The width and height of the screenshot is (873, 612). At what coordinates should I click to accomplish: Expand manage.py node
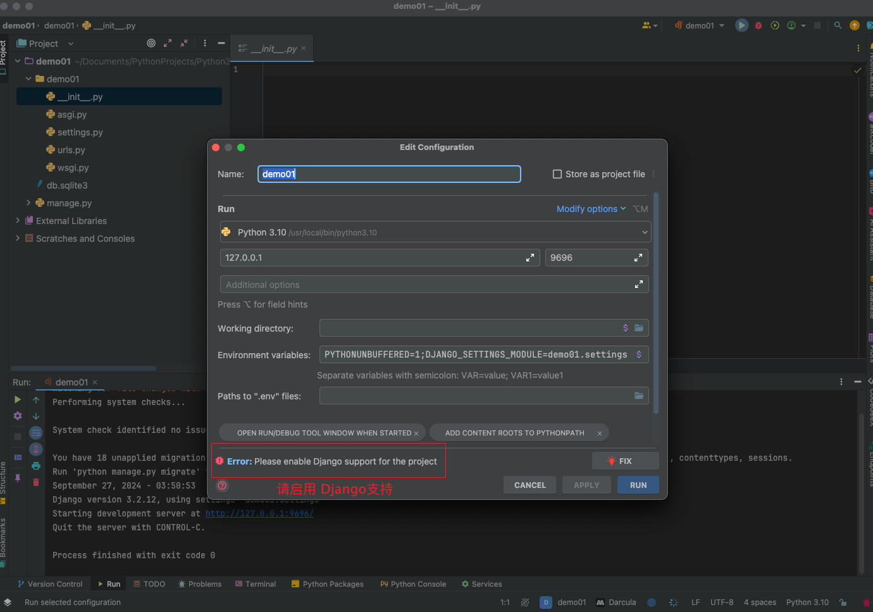coord(28,203)
